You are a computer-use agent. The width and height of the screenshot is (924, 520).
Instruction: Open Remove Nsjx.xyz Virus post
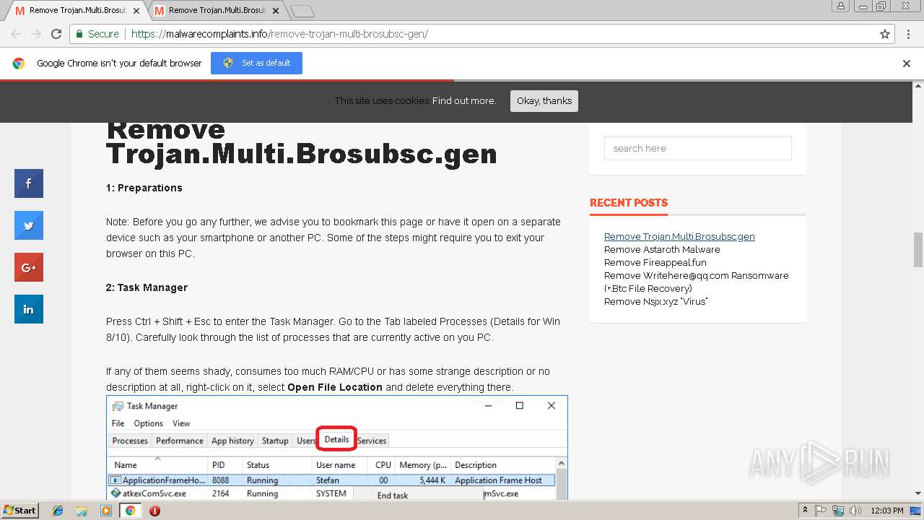(x=655, y=301)
